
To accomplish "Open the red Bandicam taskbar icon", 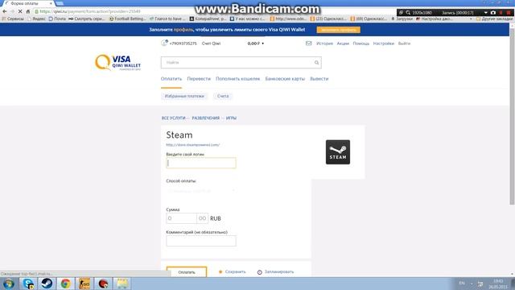I will pos(103,284).
